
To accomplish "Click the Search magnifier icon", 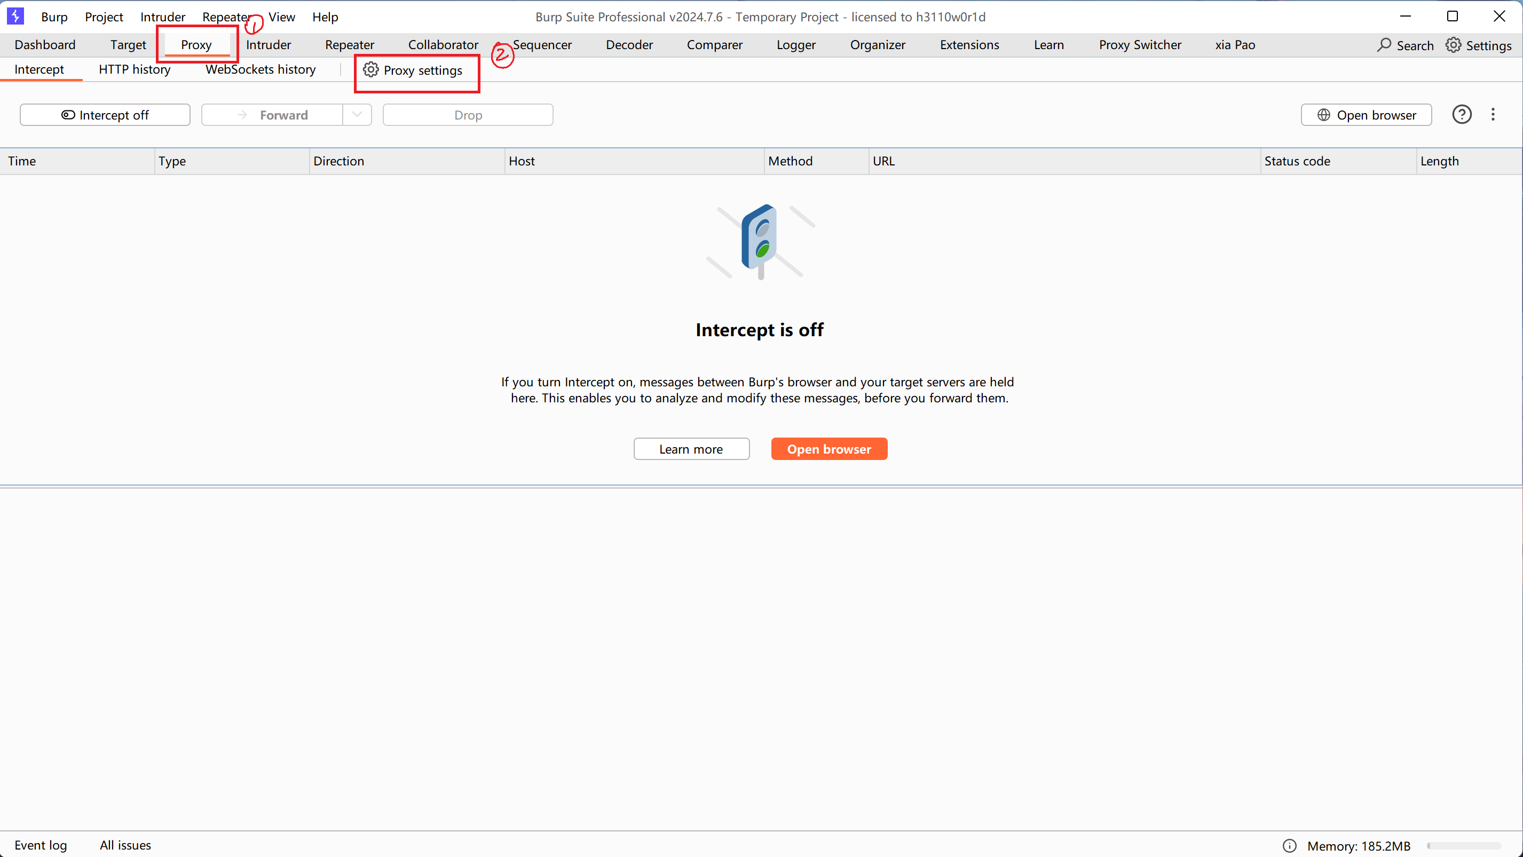I will (1384, 45).
